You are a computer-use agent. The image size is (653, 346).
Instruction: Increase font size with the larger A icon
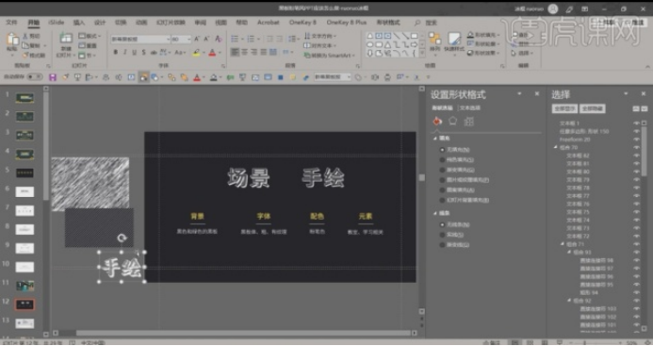pyautogui.click(x=197, y=39)
